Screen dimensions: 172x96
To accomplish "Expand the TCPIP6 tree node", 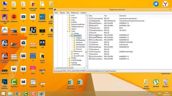I will click(67, 58).
